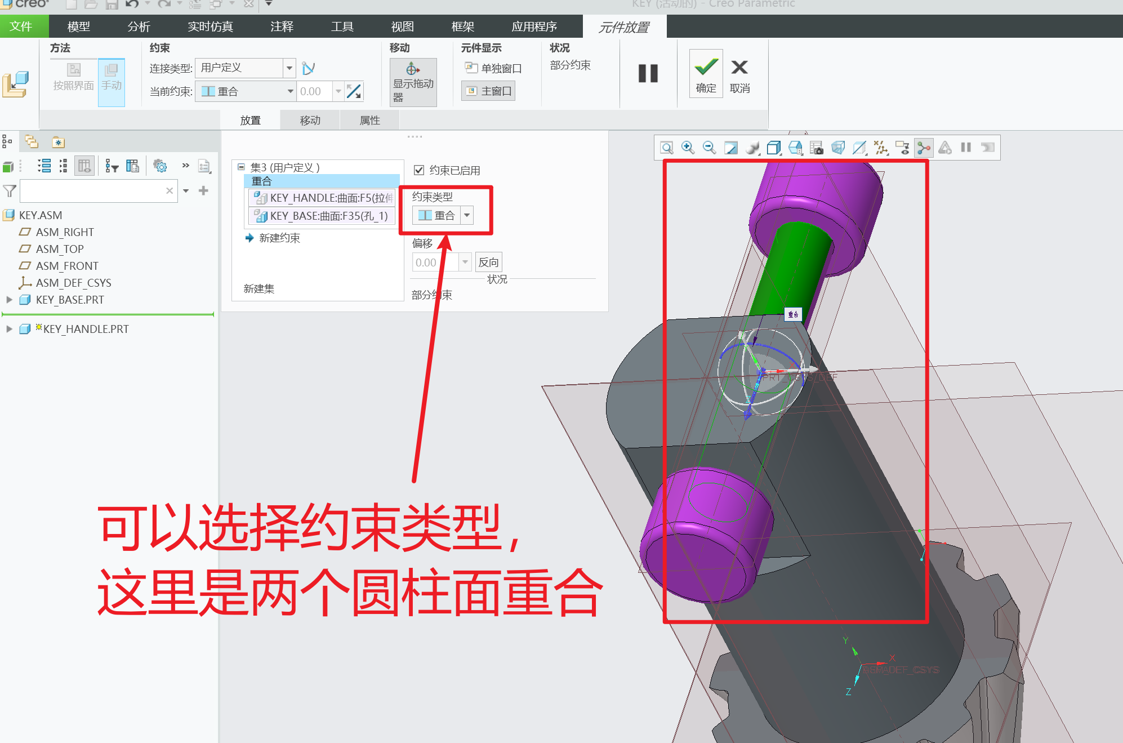Open the 分析 ribbon menu
This screenshot has height=743, width=1123.
pos(139,26)
